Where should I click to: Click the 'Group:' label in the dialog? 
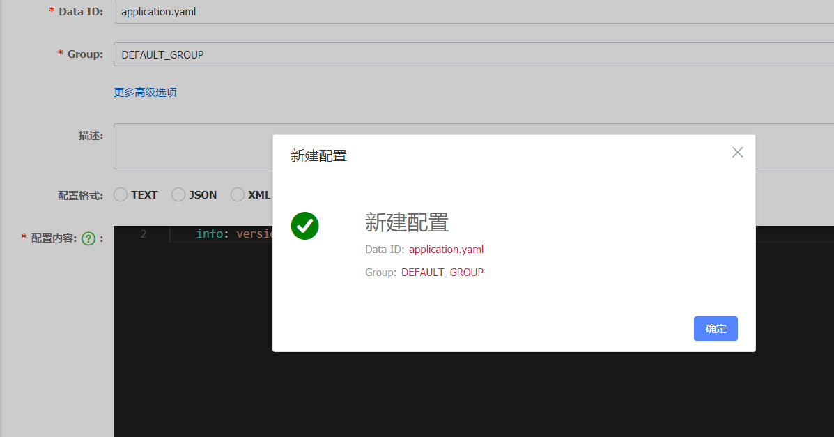(x=381, y=273)
